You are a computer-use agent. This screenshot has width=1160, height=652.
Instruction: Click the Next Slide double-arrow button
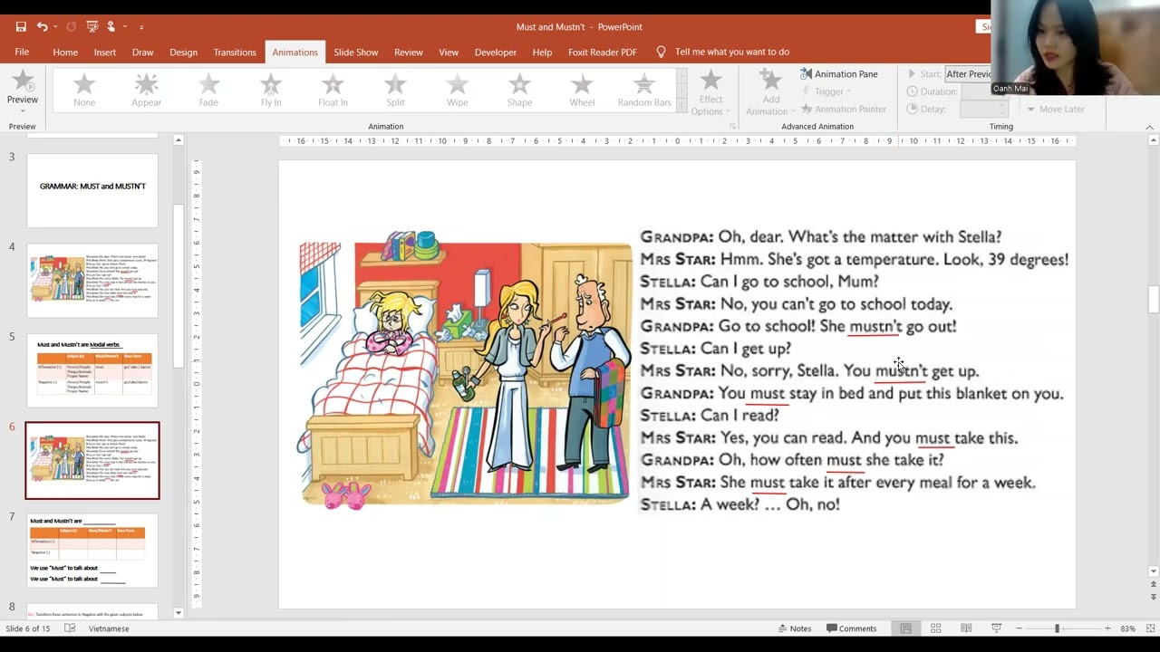pos(1153,597)
